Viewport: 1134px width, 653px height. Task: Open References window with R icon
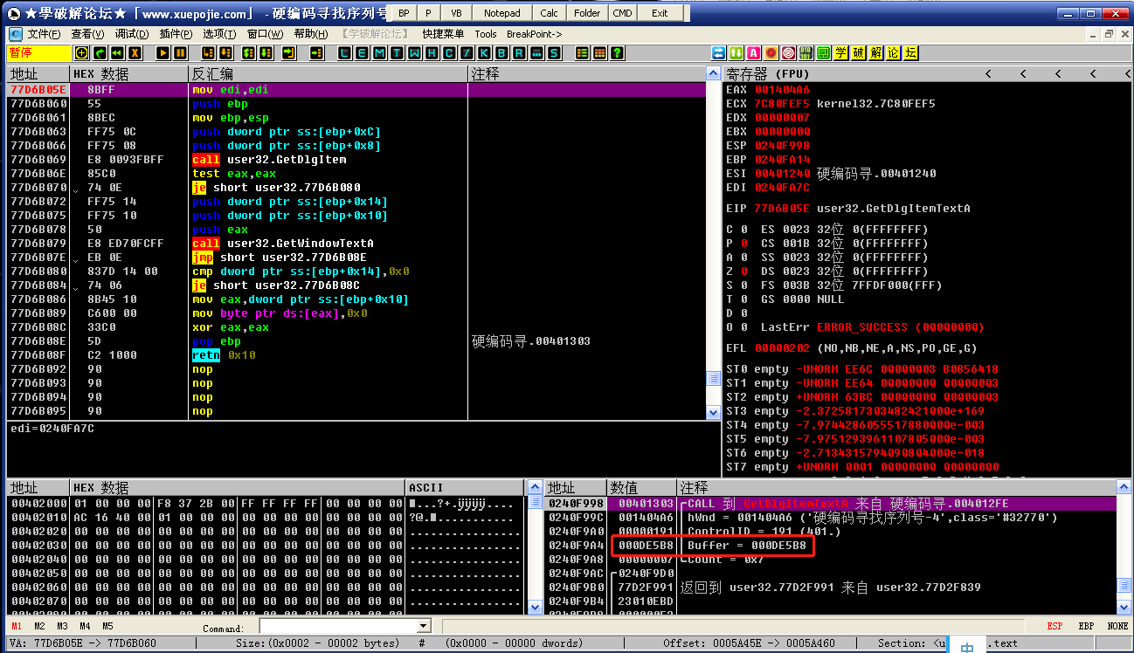tap(518, 53)
